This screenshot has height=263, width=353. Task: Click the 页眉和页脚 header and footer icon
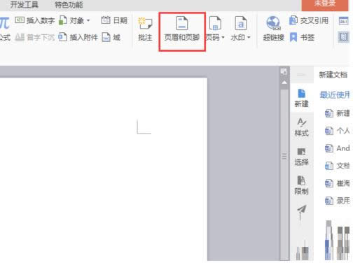(182, 23)
